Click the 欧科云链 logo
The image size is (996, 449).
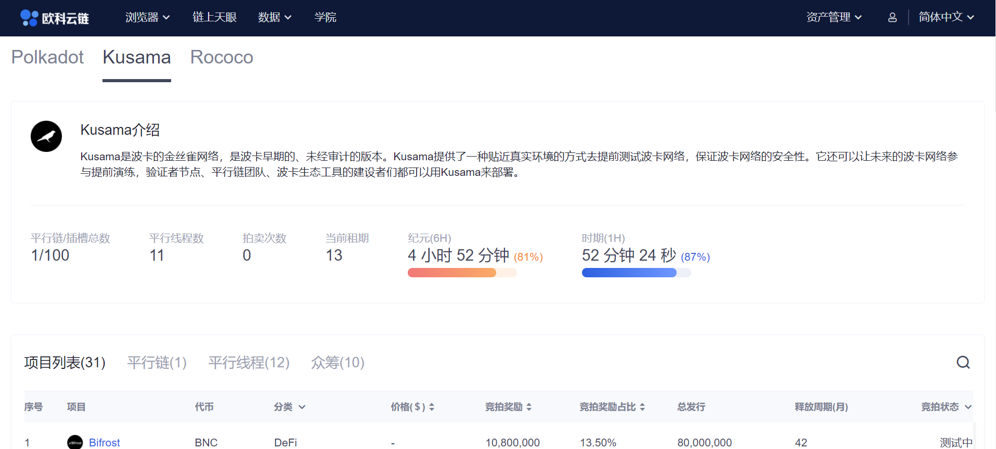pyautogui.click(x=55, y=18)
